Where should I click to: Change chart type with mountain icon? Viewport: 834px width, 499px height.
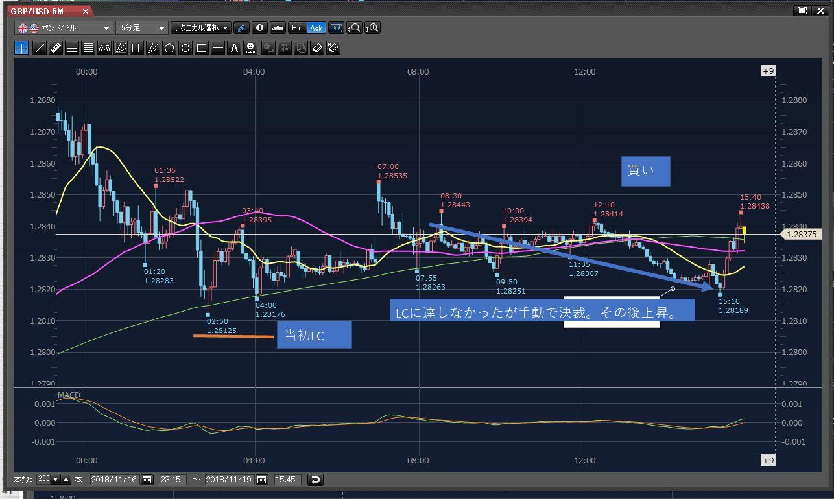tap(278, 28)
